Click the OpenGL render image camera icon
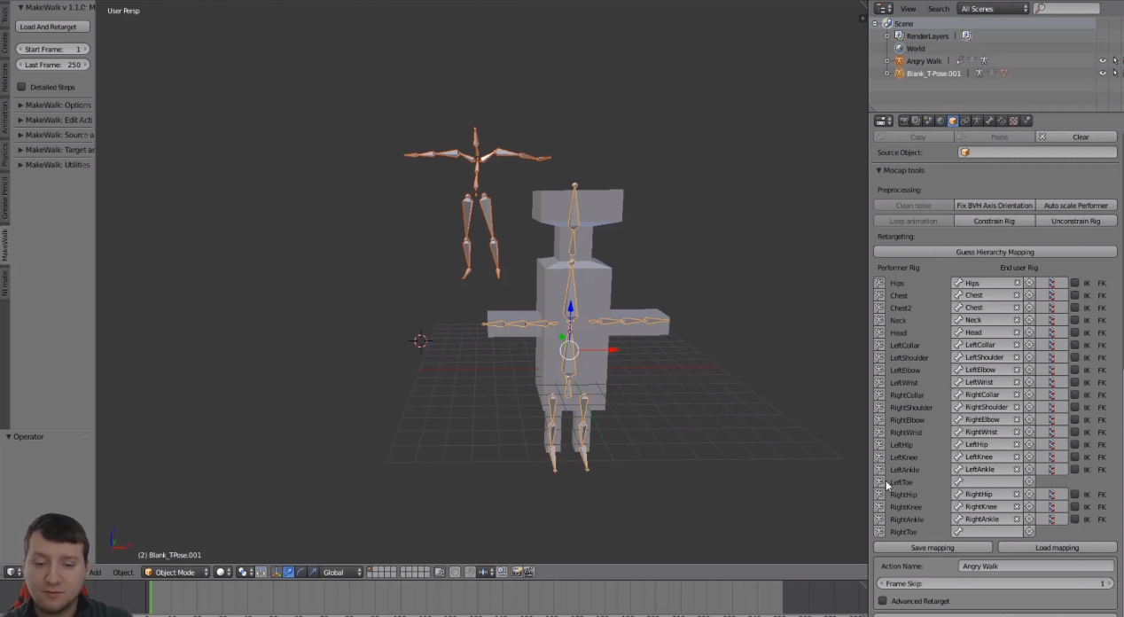This screenshot has width=1124, height=617. click(x=517, y=573)
